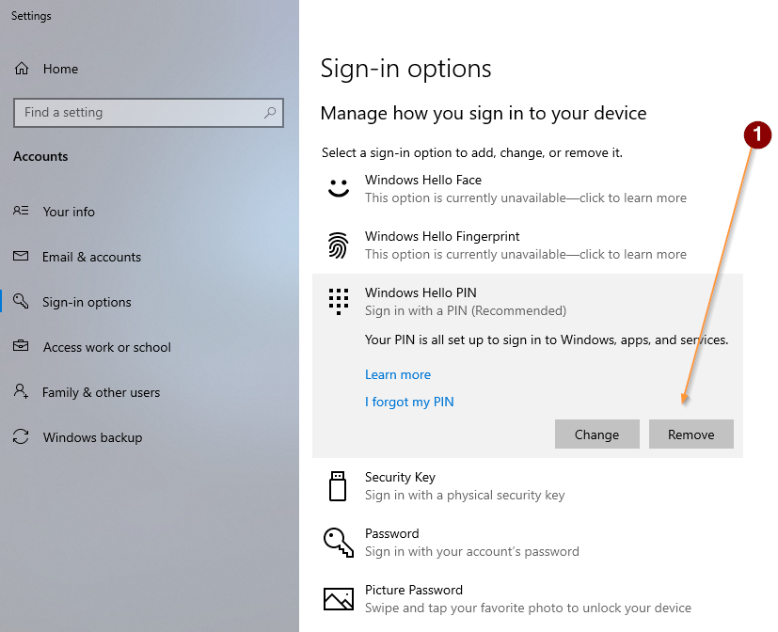Click the Security Key USB icon
The image size is (778, 632).
coord(338,486)
